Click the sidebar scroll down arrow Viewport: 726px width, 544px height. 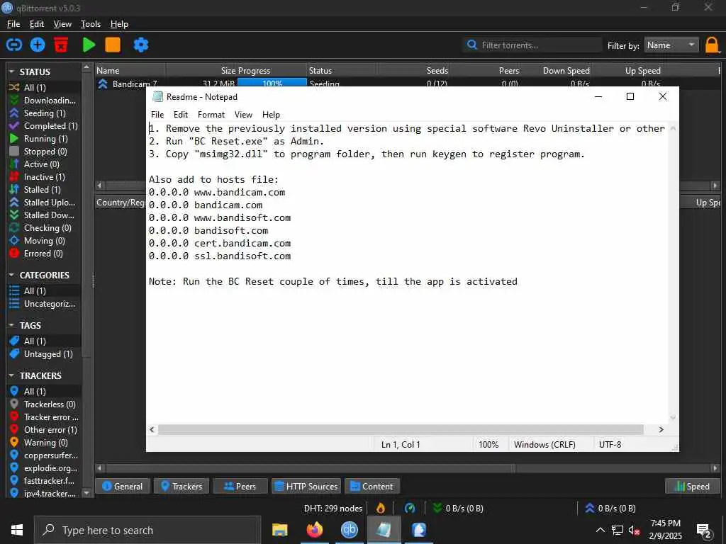(86, 493)
